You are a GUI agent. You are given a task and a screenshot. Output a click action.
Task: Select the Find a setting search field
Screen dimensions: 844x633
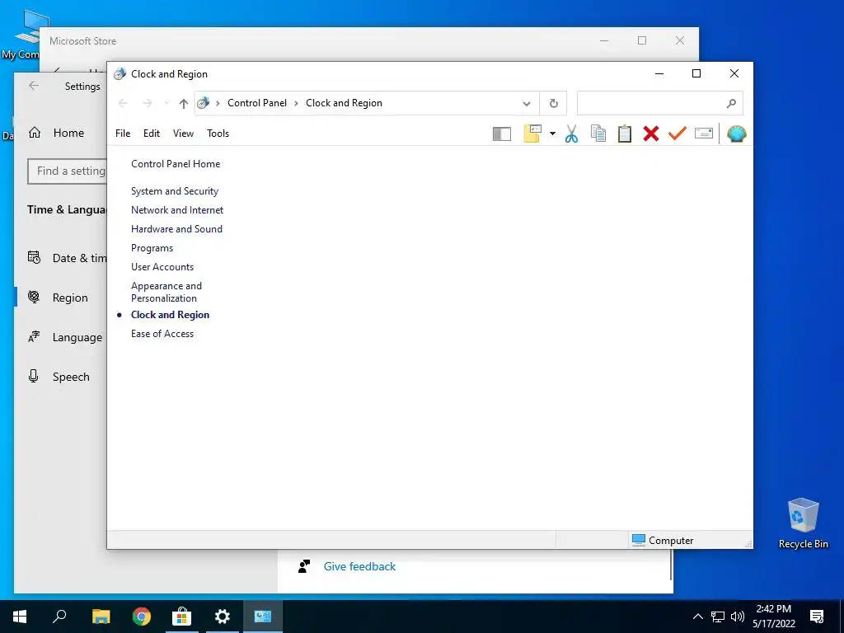coord(68,171)
